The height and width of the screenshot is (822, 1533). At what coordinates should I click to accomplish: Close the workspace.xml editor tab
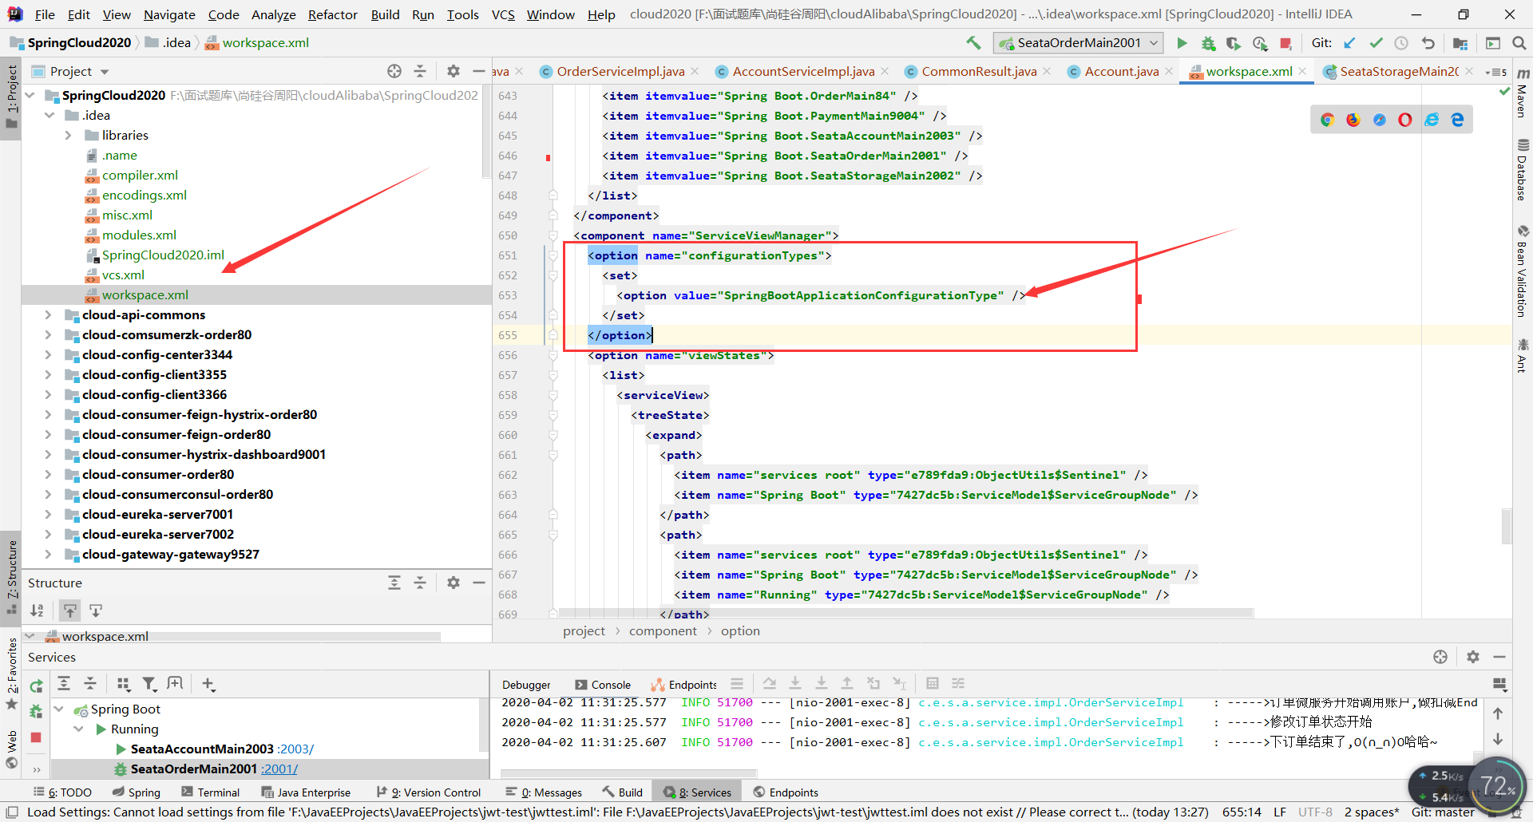point(1303,71)
